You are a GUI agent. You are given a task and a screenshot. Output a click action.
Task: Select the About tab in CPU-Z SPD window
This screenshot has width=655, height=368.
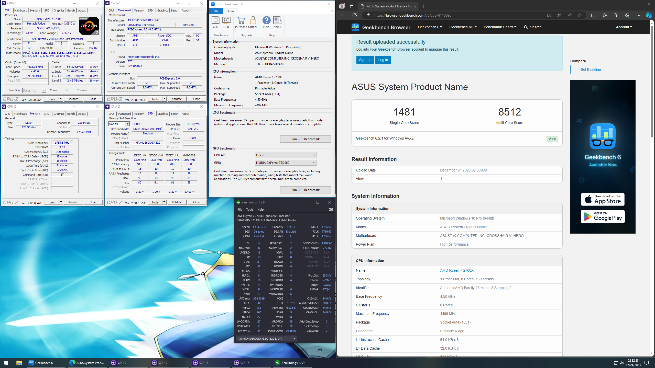[185, 114]
